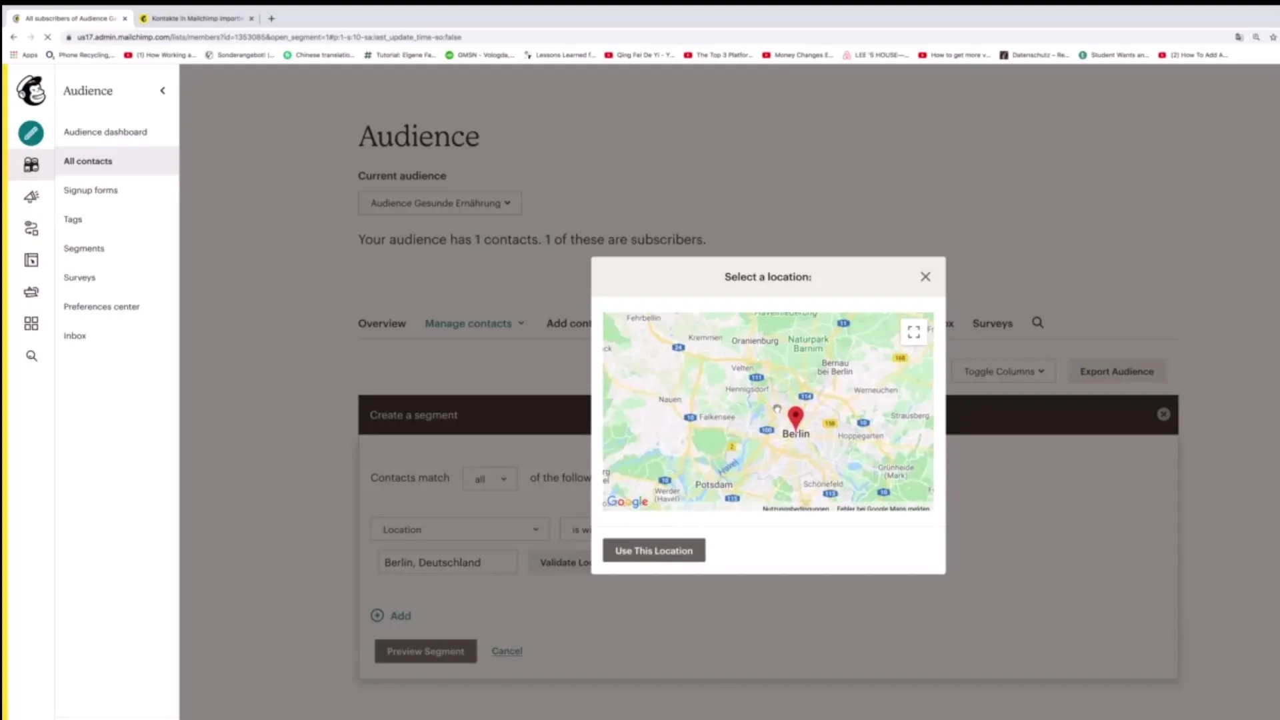Open the Website icon in sidebar

[x=31, y=260]
